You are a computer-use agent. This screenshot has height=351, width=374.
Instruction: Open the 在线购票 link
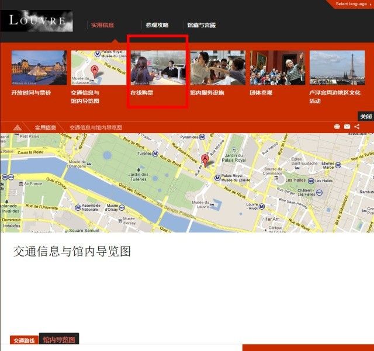click(142, 92)
